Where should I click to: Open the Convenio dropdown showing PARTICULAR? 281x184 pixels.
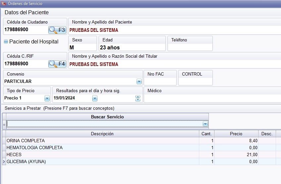139,82
